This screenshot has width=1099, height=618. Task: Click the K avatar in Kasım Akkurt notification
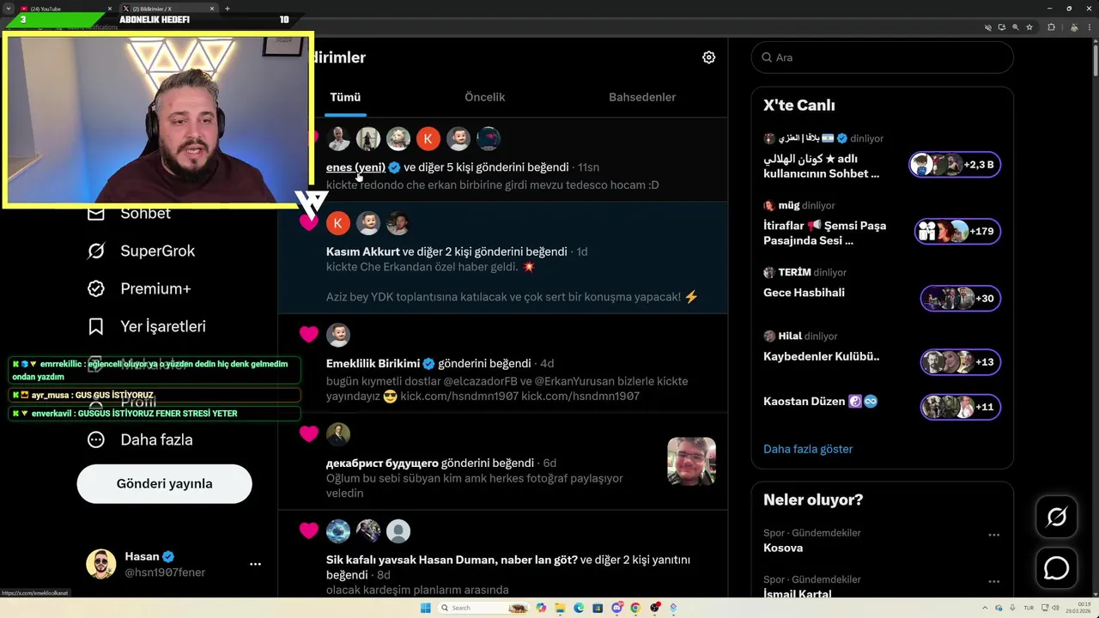pyautogui.click(x=338, y=223)
